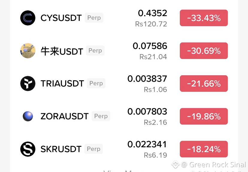This screenshot has height=172, width=248.
Task: Select the -30.69% change badge
Action: click(204, 50)
